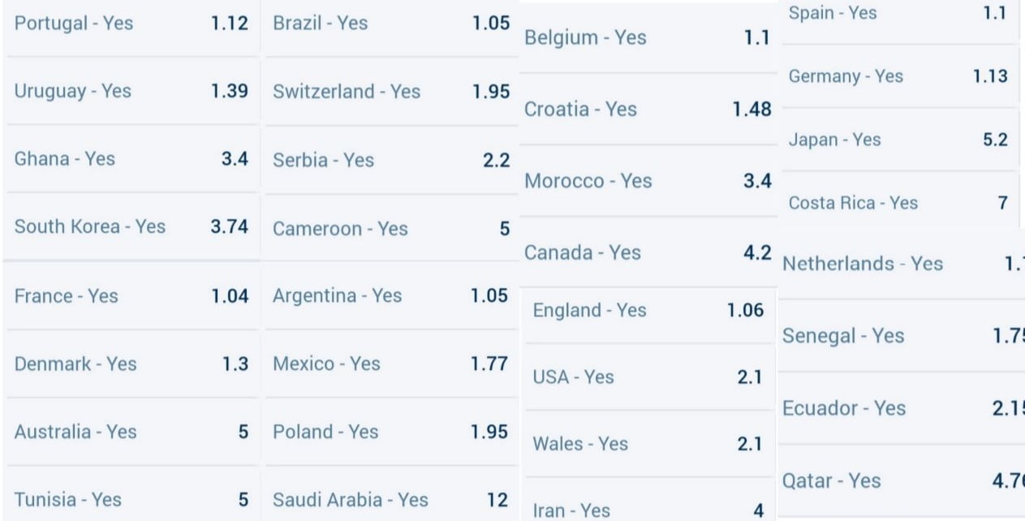Pick Uruguay - Yes odds 1.39
1025x521 pixels.
pos(131,92)
